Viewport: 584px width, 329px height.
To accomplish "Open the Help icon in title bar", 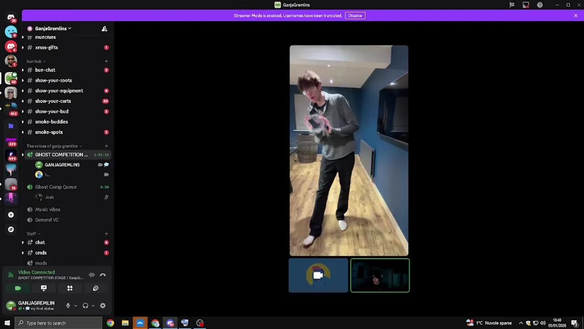I will [x=540, y=5].
